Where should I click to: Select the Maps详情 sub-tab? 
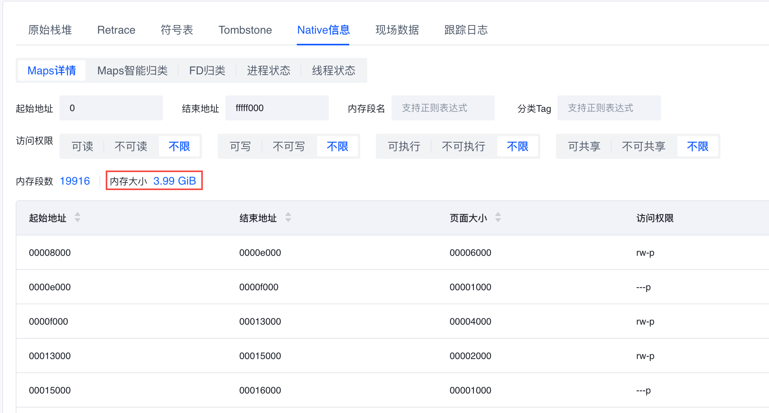point(52,70)
